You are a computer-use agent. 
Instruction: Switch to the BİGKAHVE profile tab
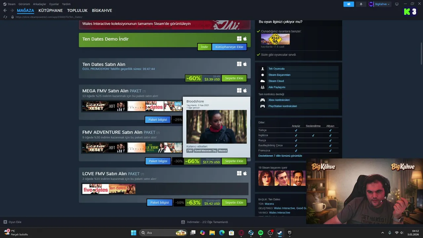point(102,11)
